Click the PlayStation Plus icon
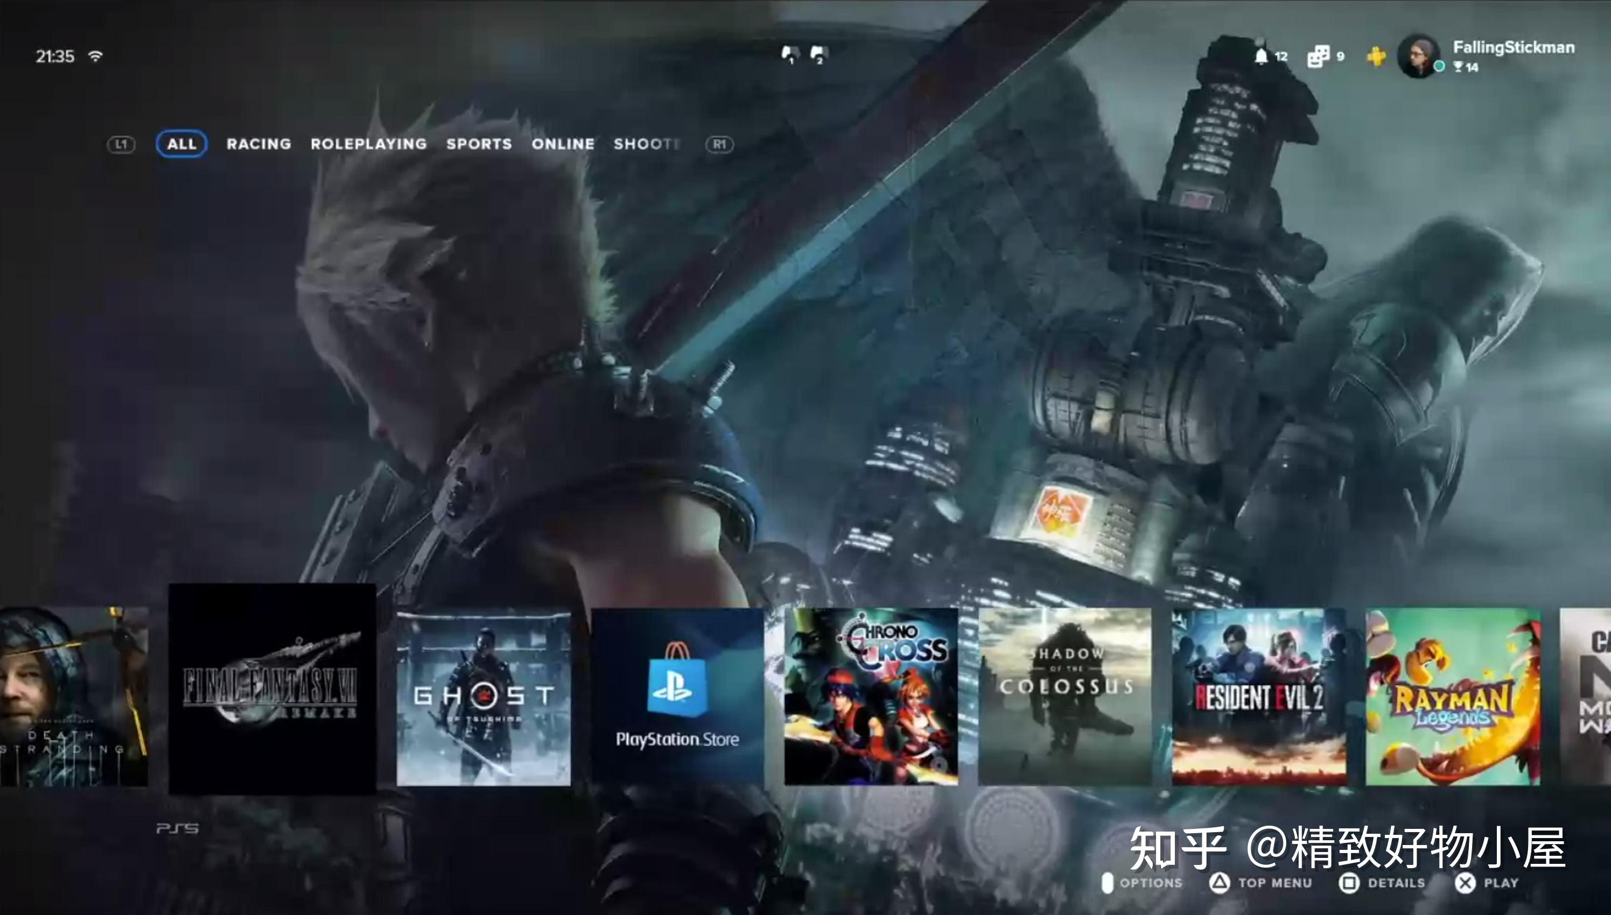Viewport: 1611px width, 915px height. tap(1376, 57)
